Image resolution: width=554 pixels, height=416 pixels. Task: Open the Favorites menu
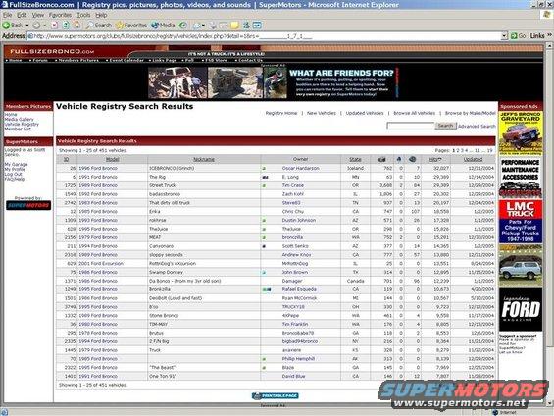(60, 15)
